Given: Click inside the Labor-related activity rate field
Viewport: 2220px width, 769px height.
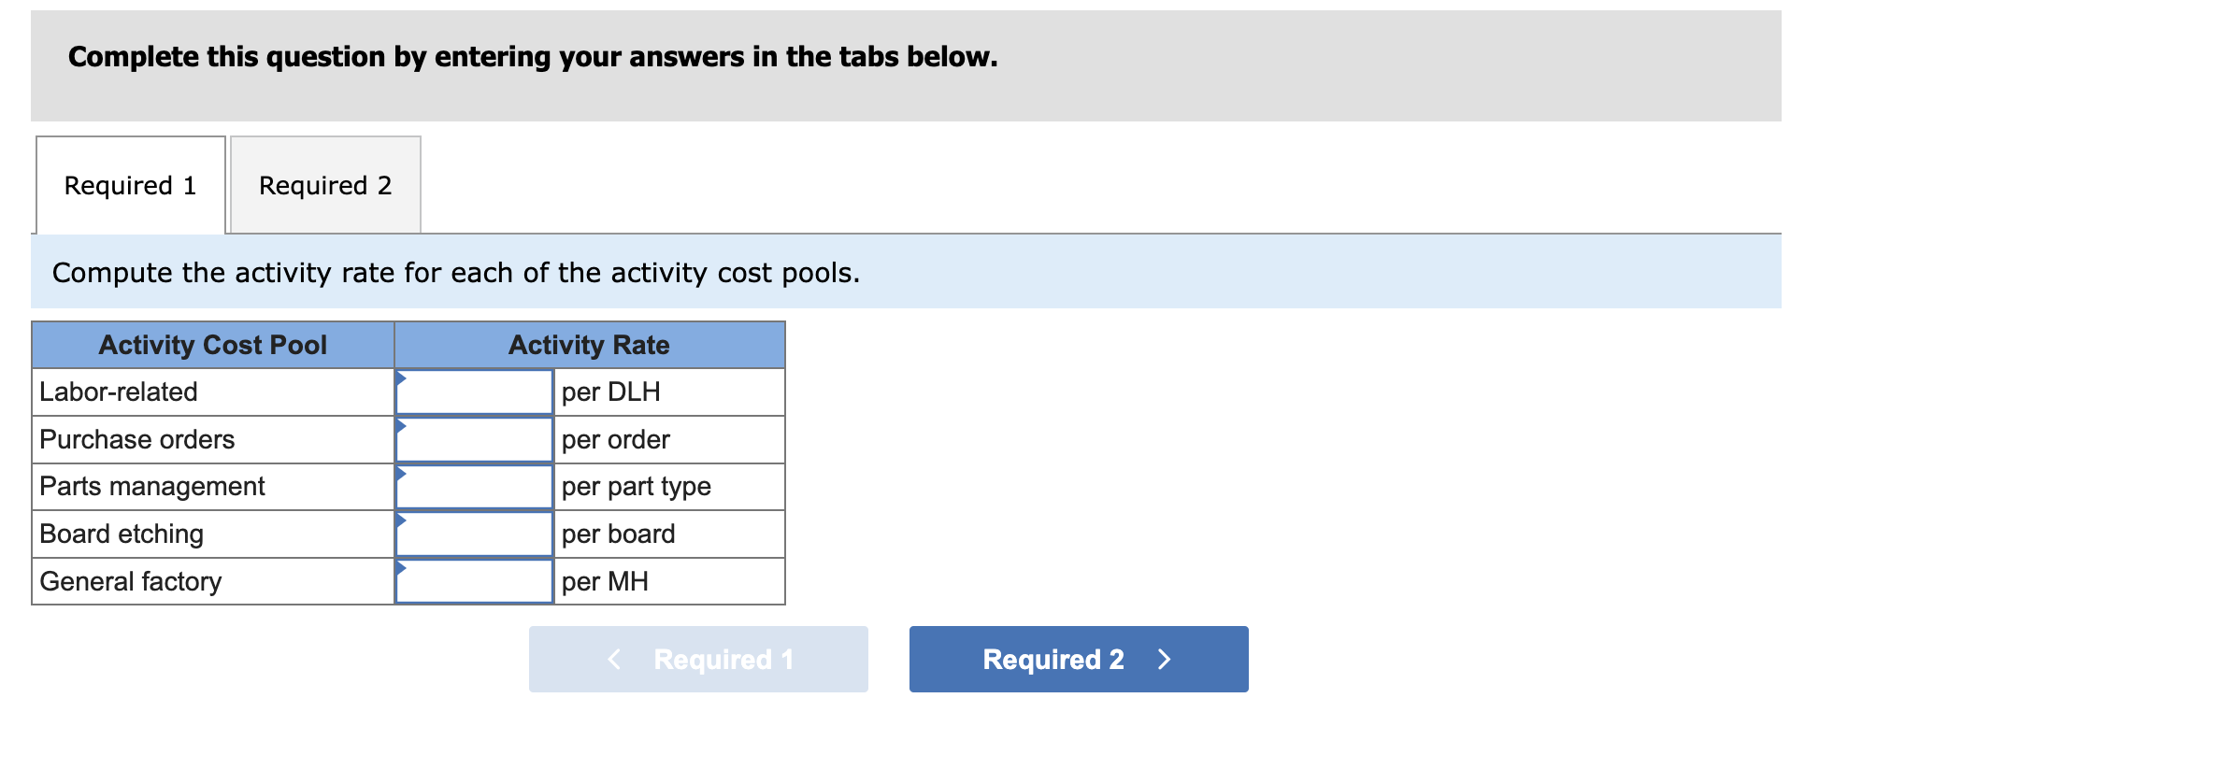Looking at the screenshot, I should coord(475,392).
